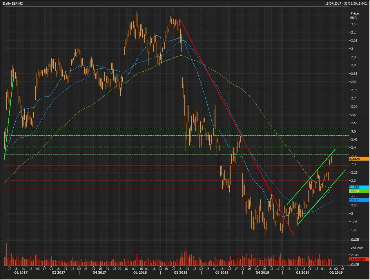The width and height of the screenshot is (370, 280).
Task: Click the Q1 2019 quarter label
Action: pyautogui.click(x=302, y=272)
